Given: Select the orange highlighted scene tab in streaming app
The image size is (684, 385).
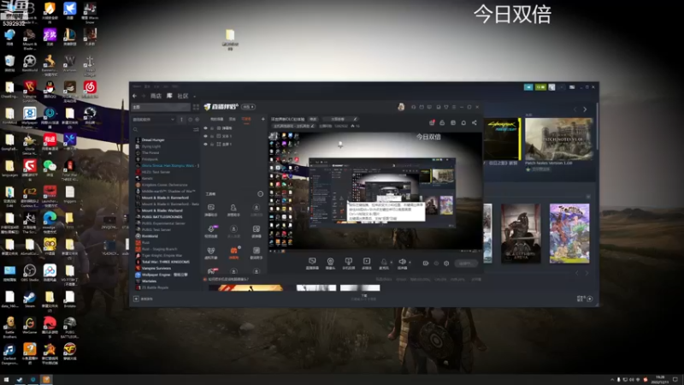Looking at the screenshot, I should (x=246, y=119).
